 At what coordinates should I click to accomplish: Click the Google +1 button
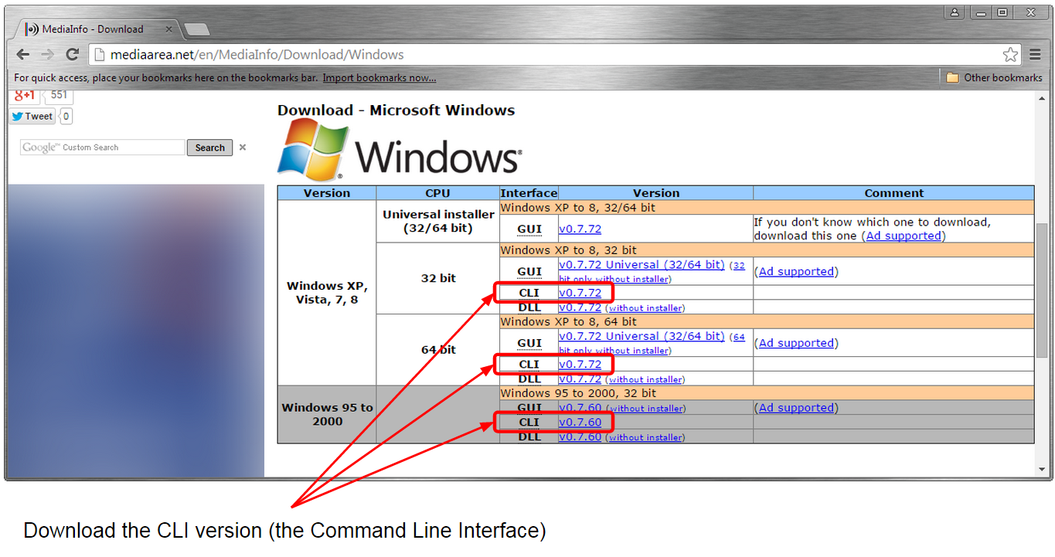(x=25, y=96)
